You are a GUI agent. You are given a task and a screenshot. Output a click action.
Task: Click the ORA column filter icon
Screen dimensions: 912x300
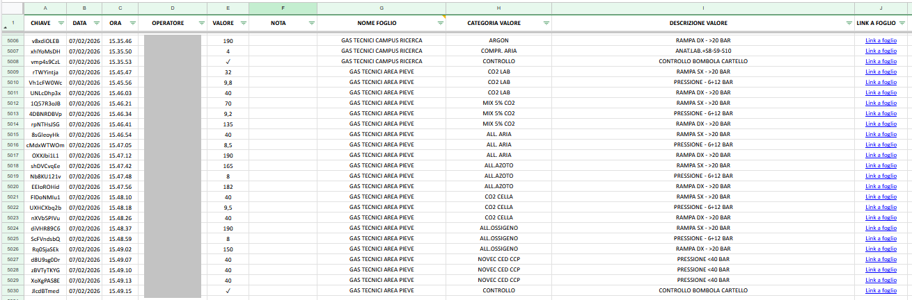132,23
